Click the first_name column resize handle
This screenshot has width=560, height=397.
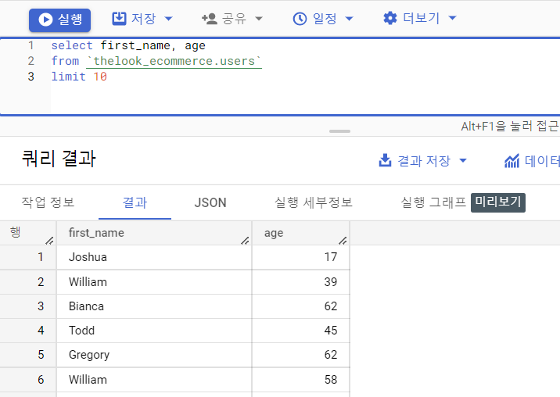(x=245, y=241)
